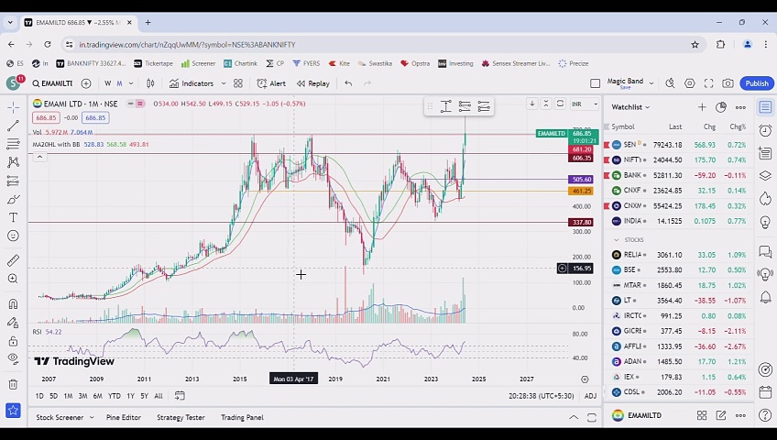Open the Alerts clock sidebar icon

[x=765, y=130]
